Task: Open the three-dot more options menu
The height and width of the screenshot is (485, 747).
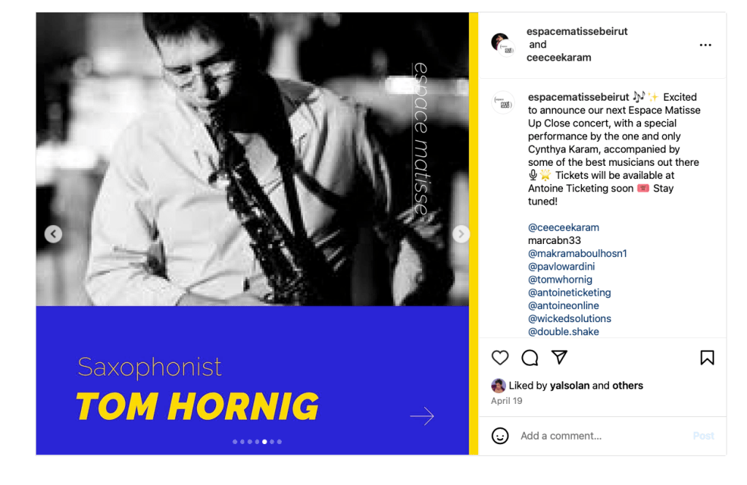Action: (705, 45)
